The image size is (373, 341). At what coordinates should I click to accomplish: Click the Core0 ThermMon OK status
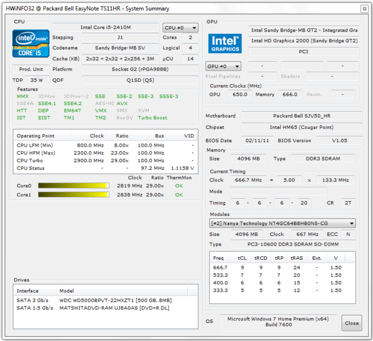coord(179,186)
